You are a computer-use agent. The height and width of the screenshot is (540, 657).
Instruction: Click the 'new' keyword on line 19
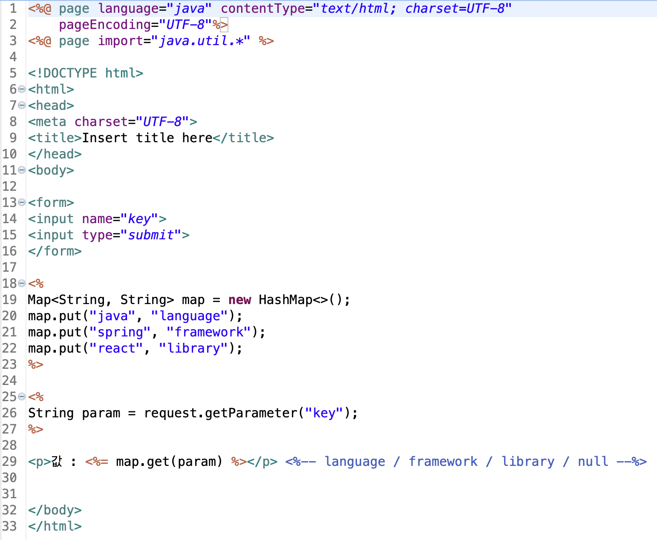click(x=240, y=300)
